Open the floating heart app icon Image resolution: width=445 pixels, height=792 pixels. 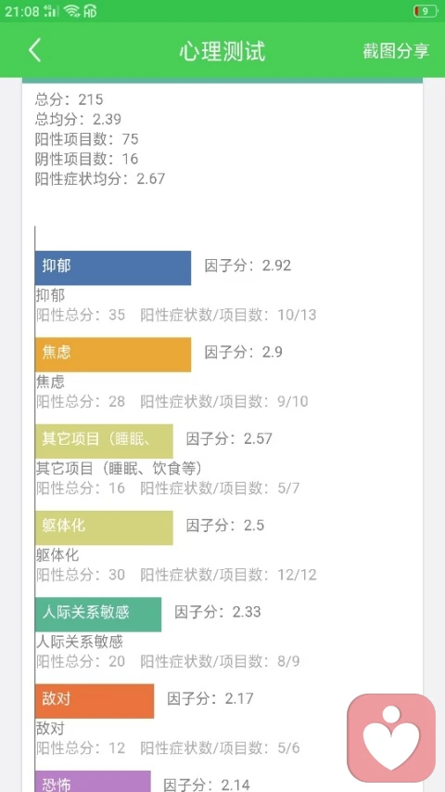tap(391, 738)
